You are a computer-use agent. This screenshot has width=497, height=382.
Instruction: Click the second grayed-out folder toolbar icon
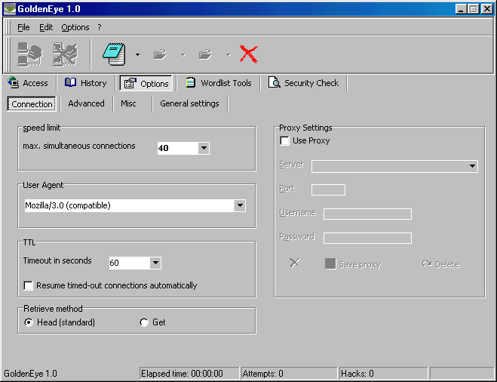pos(204,54)
